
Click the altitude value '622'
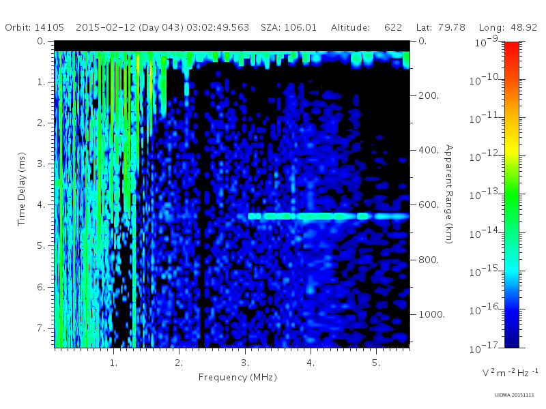[393, 27]
